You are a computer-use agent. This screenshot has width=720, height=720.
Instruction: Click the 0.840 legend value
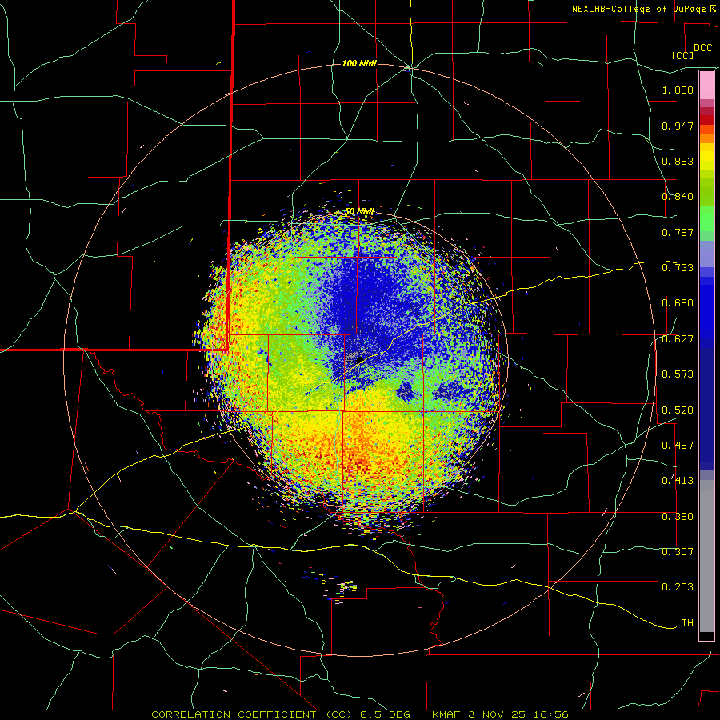(678, 197)
